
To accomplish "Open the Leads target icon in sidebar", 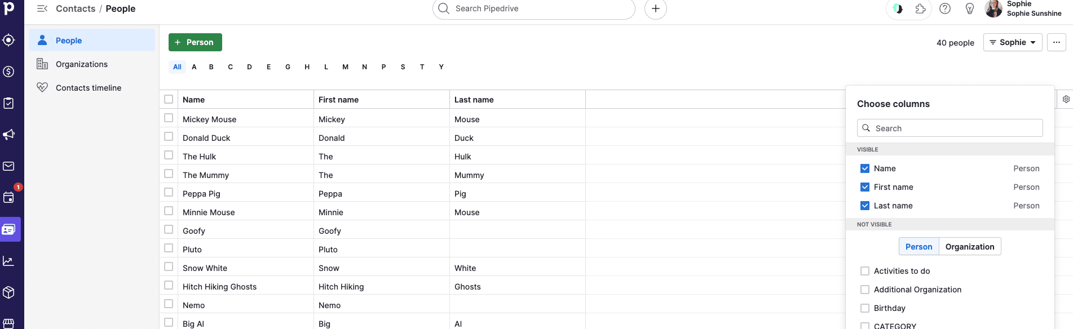I will coord(8,40).
